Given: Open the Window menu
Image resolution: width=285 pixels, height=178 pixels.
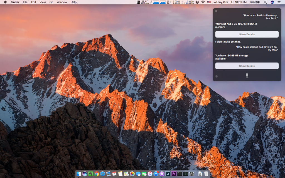Looking at the screenshot, I should pos(62,2).
